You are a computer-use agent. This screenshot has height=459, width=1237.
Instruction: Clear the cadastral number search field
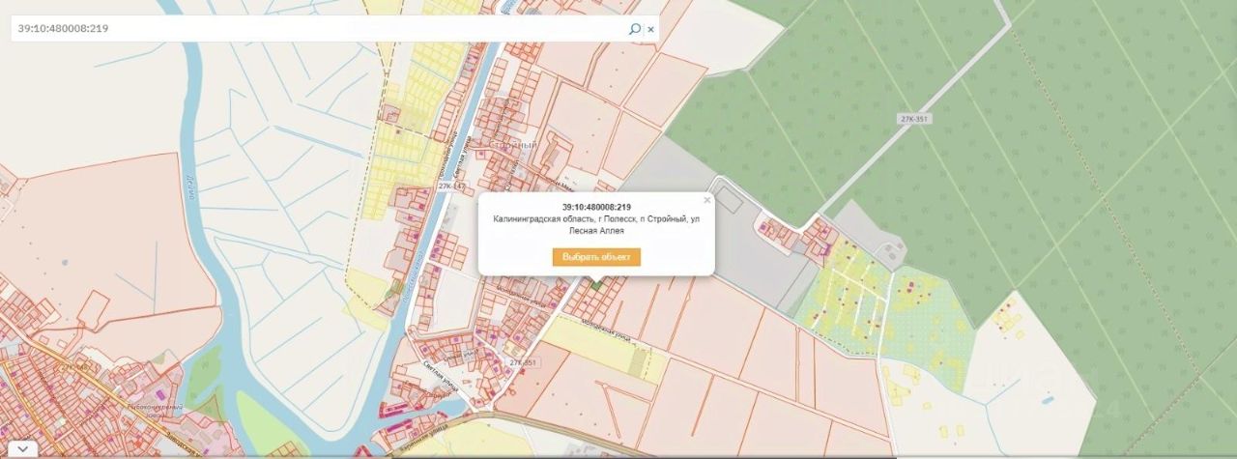[x=650, y=29]
